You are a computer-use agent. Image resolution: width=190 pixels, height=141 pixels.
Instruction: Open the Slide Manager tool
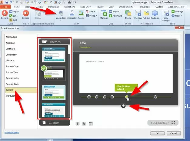[166, 15]
